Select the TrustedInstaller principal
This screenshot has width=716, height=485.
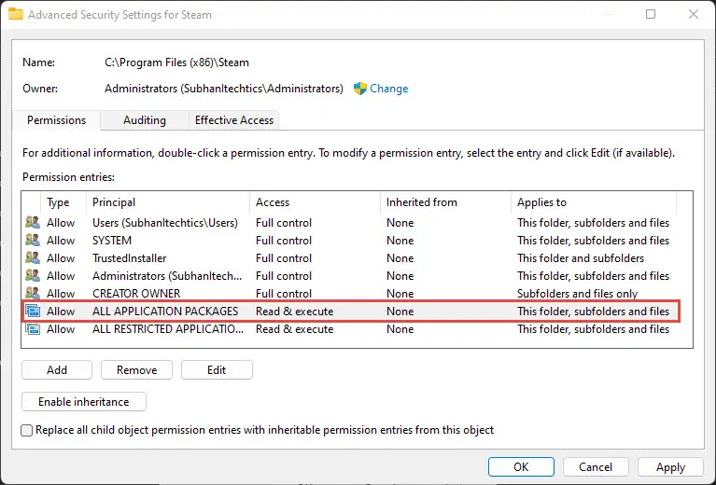point(129,258)
